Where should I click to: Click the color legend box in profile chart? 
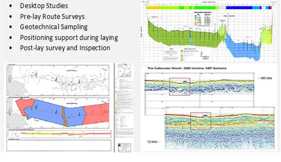coord(202,19)
